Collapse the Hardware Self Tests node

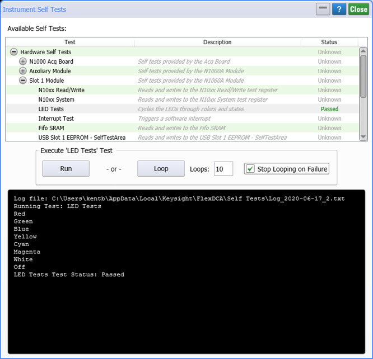[13, 52]
